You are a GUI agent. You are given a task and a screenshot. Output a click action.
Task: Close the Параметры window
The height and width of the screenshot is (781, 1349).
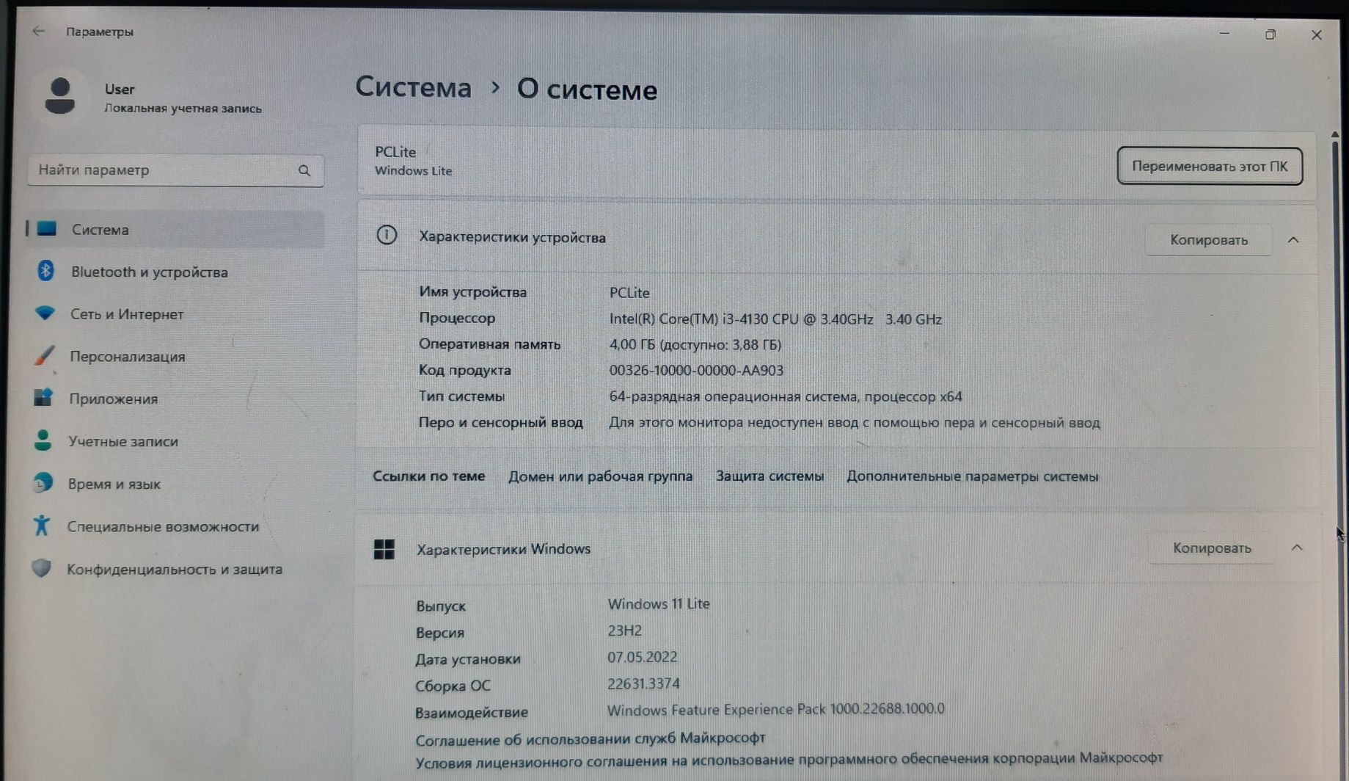1316,34
